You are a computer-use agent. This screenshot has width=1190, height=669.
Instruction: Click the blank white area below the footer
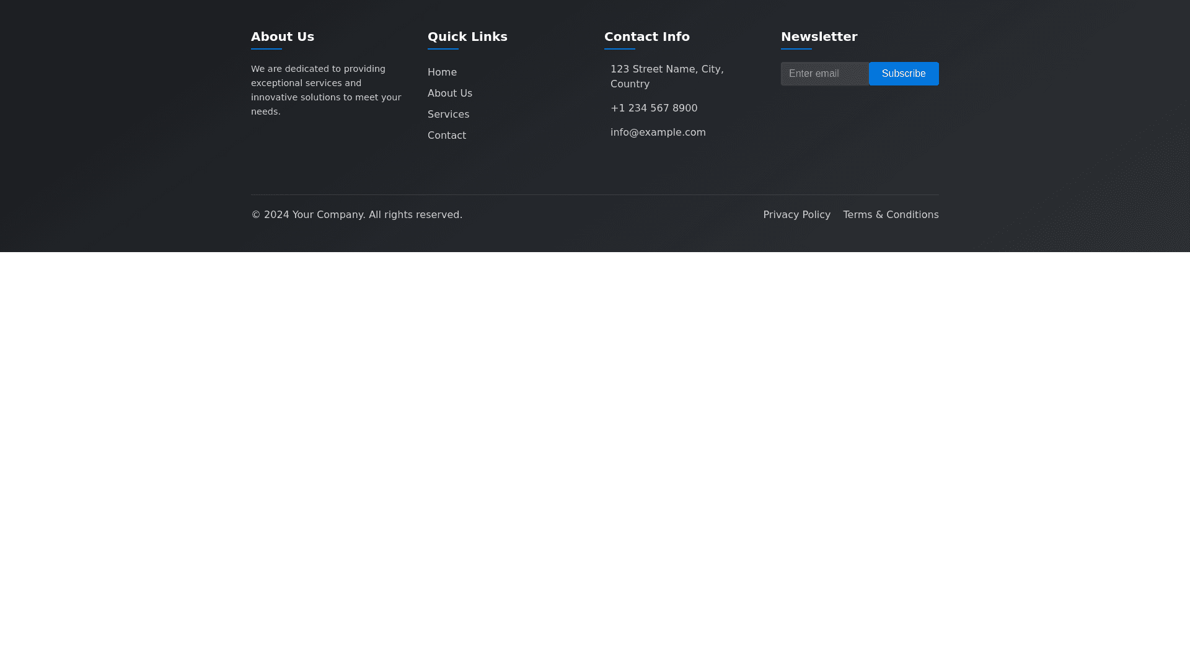pyautogui.click(x=595, y=458)
